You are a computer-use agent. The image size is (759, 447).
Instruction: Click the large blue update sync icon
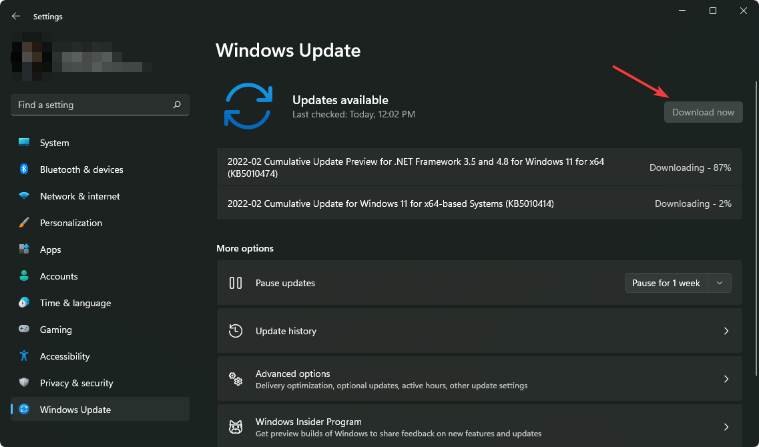point(248,107)
